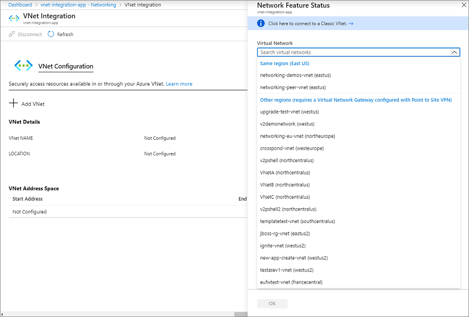Viewport: 469px width, 317px height.
Task: Click the VNet Configuration heading
Action: 66,66
